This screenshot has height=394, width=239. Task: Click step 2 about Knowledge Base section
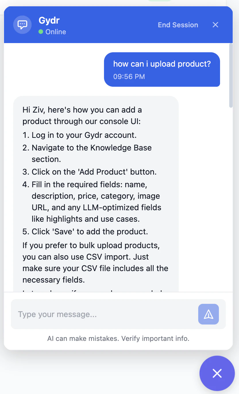[87, 153]
